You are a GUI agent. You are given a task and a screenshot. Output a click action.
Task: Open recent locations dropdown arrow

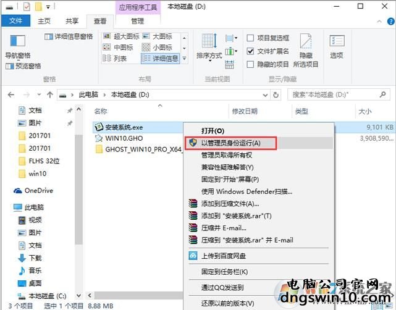click(39, 95)
